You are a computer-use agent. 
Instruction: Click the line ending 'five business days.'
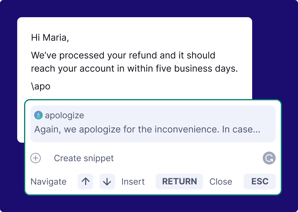click(135, 68)
